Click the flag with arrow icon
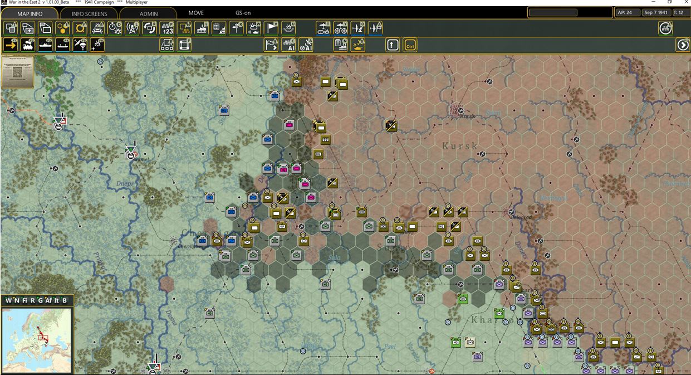The width and height of the screenshot is (691, 375). coord(271,45)
